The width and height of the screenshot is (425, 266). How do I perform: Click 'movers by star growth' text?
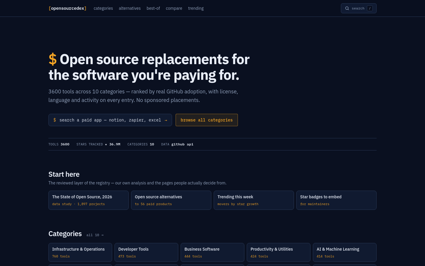click(238, 204)
